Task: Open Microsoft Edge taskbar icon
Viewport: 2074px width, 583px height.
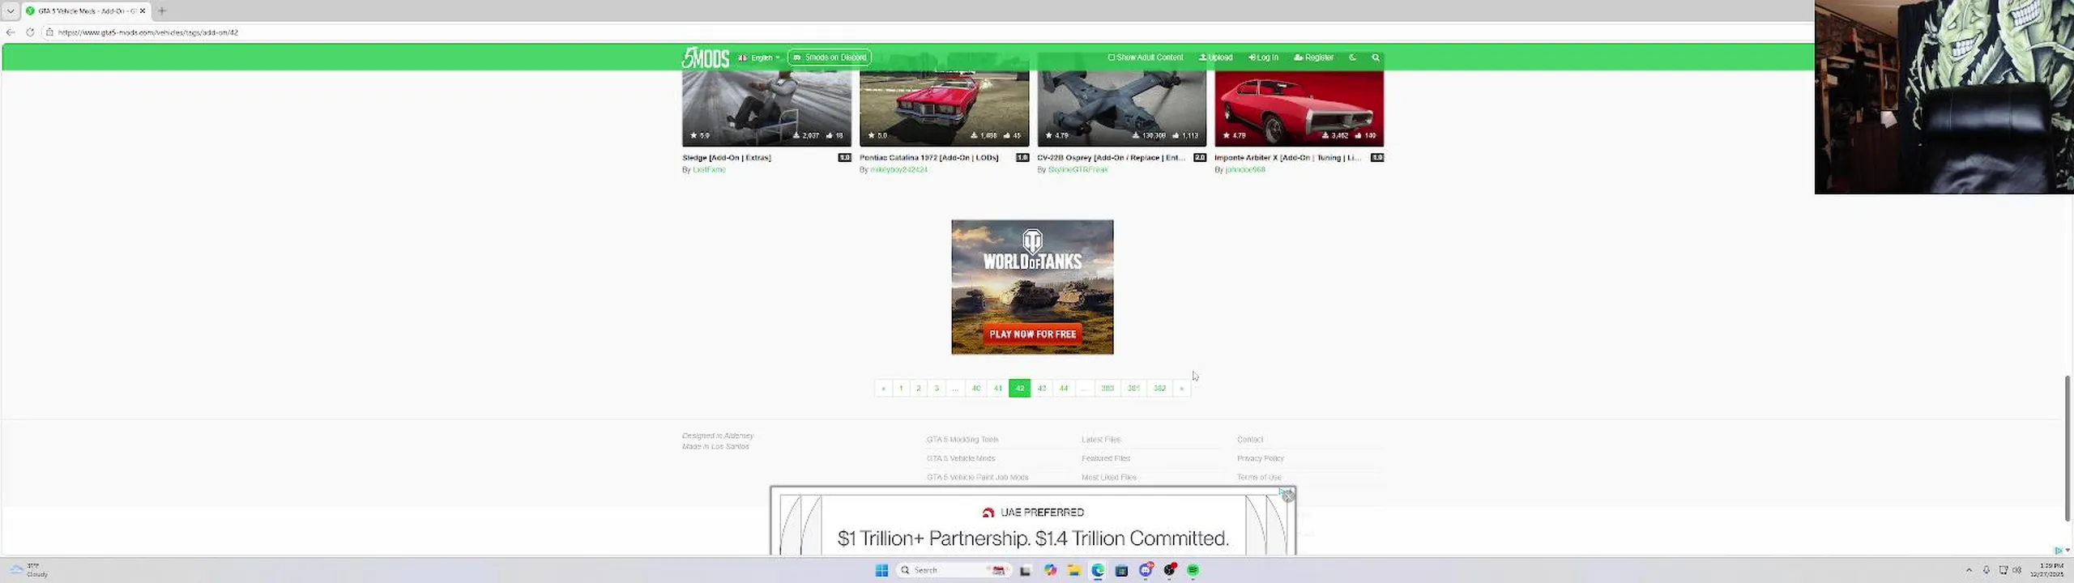Action: coord(1098,571)
